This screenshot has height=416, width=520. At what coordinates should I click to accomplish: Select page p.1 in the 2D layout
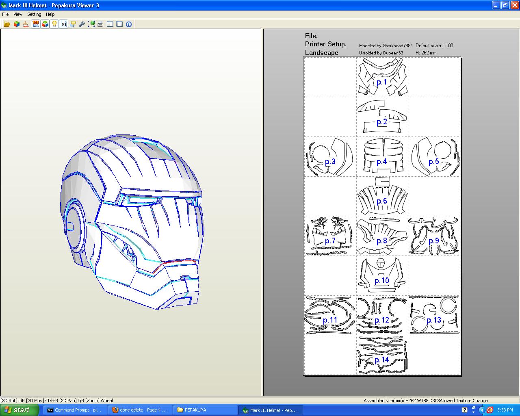(382, 77)
